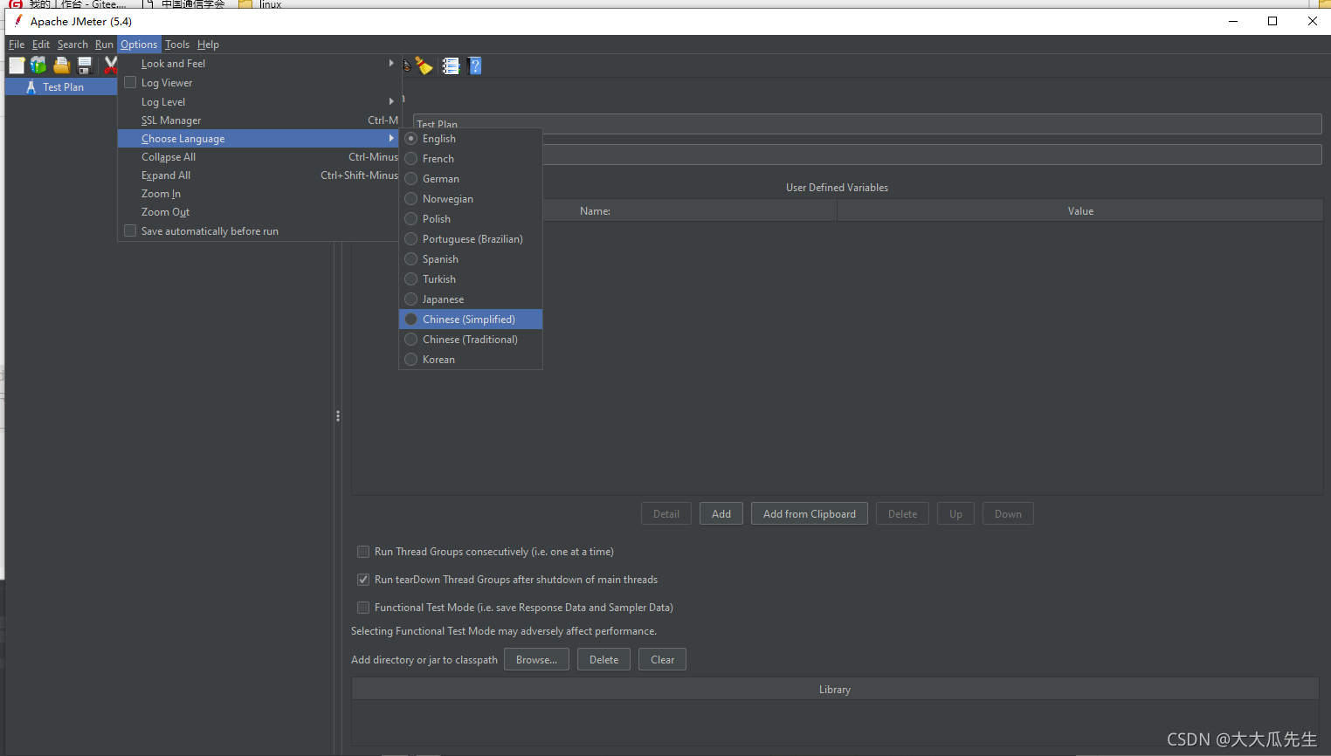This screenshot has width=1331, height=756.
Task: Click Zoom In menu entry
Action: click(x=259, y=194)
